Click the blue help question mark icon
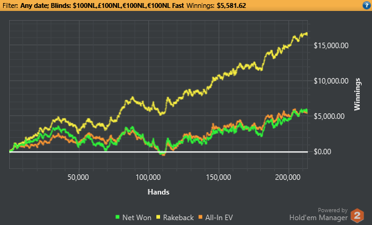 click(367, 5)
